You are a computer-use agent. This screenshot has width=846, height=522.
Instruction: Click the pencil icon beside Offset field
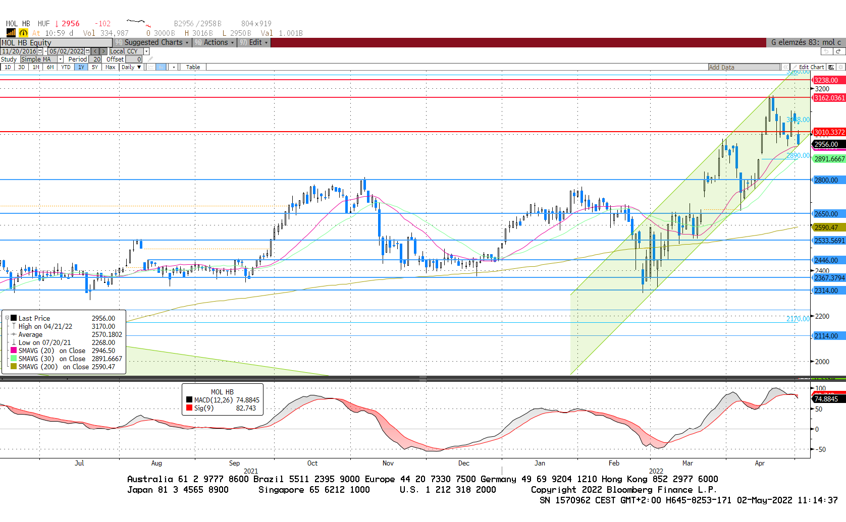point(150,59)
